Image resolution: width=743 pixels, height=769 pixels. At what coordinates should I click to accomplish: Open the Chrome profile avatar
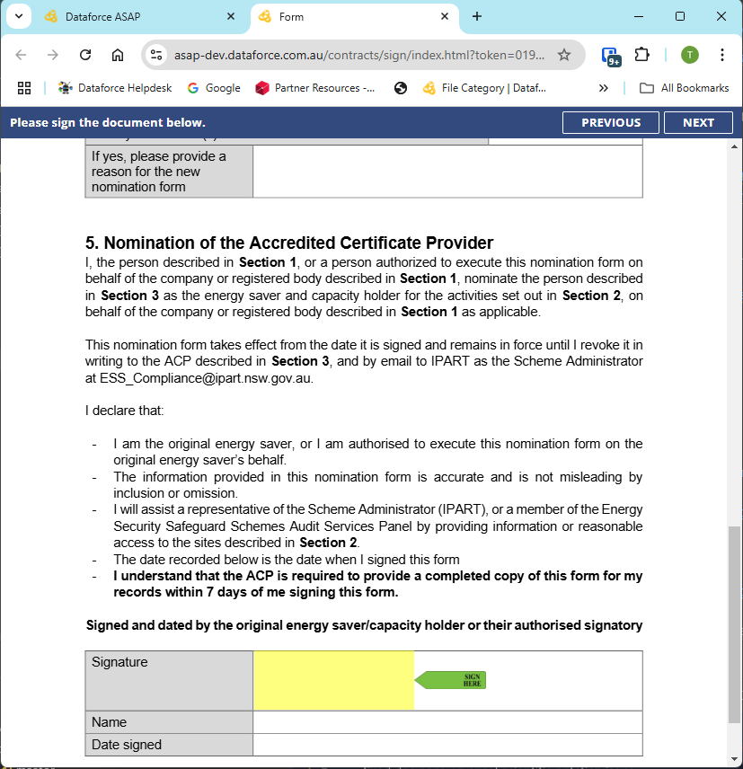[689, 55]
